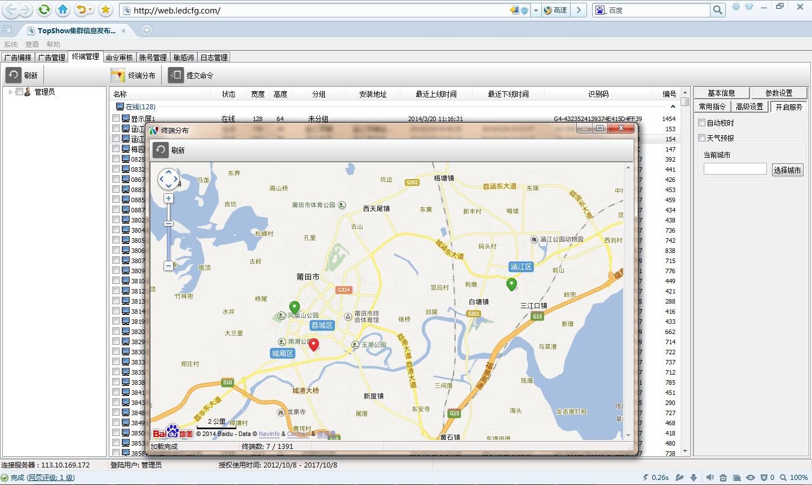The height and width of the screenshot is (485, 812).
Task: Open the 帮助 menu
Action: point(53,44)
